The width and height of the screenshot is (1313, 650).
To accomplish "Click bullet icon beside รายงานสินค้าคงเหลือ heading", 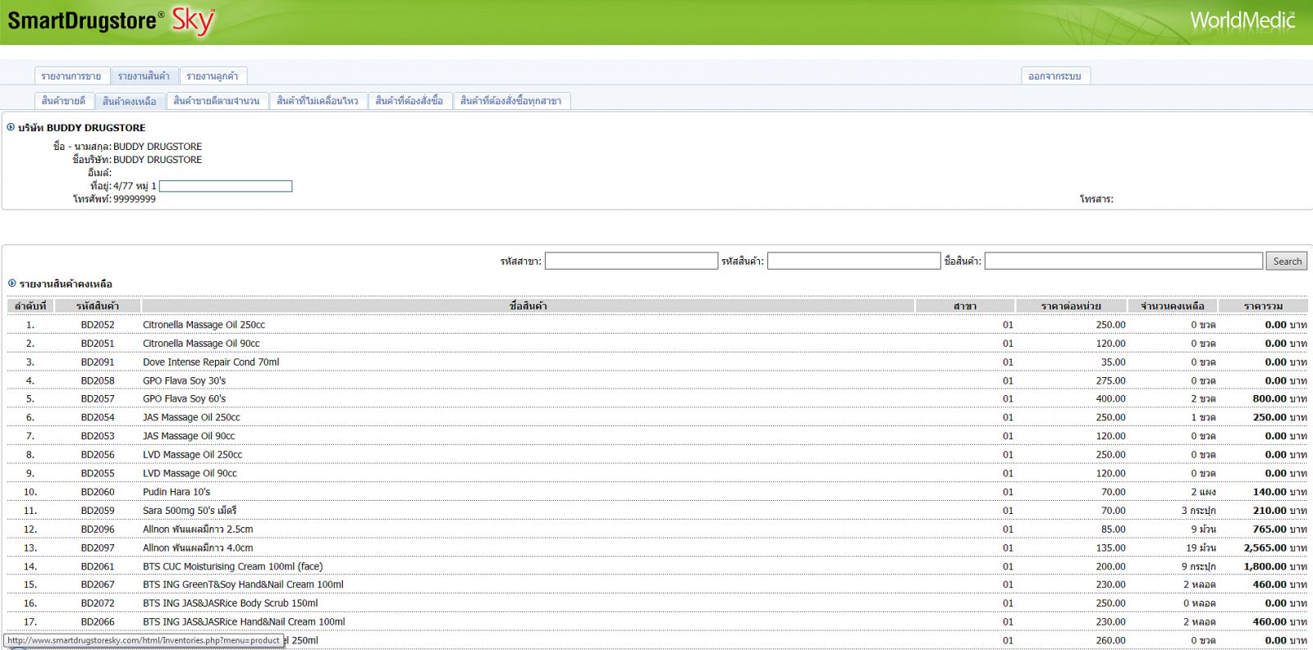I will 12,283.
